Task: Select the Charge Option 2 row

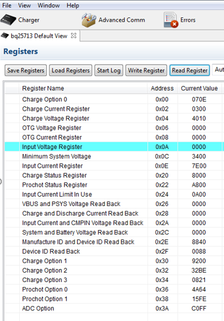Action: click(x=114, y=270)
